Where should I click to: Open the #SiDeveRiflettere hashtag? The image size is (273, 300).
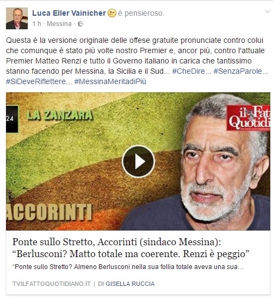pyautogui.click(x=39, y=81)
